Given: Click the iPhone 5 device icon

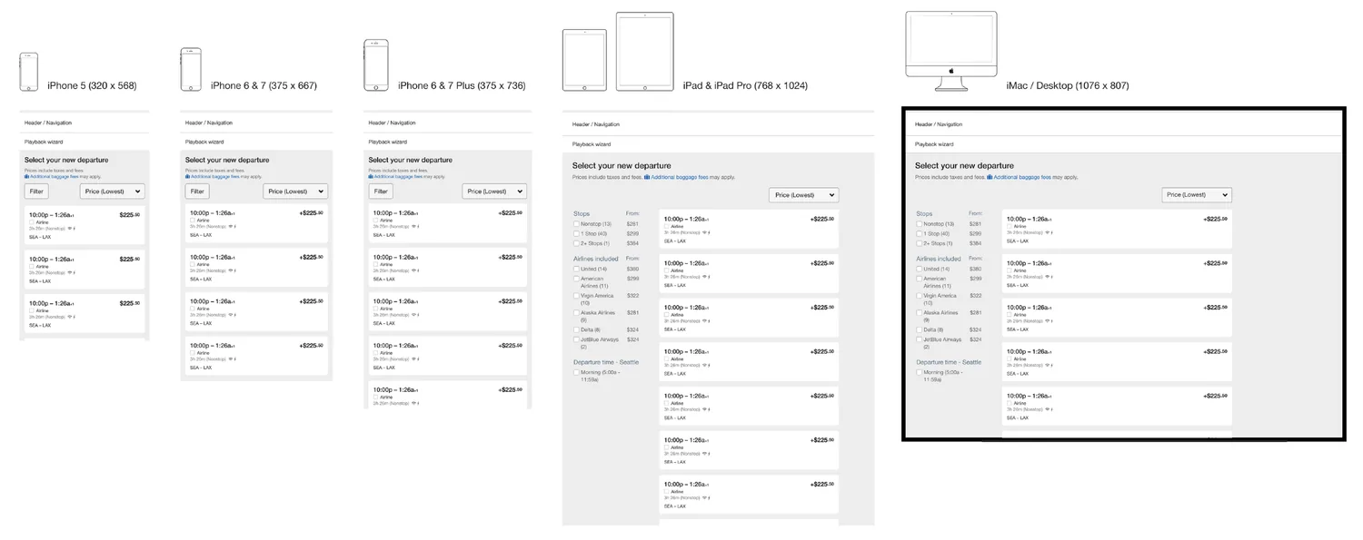Looking at the screenshot, I should 29,72.
